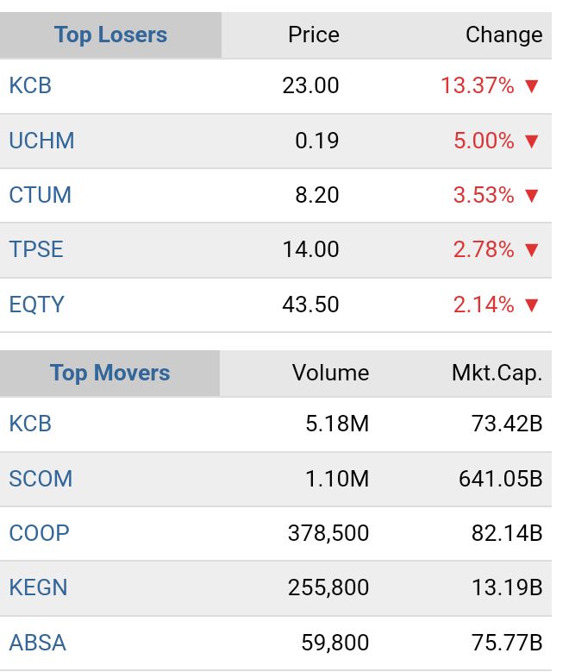This screenshot has width=569, height=672.
Task: Open the ABSA stock link
Action: click(x=37, y=643)
